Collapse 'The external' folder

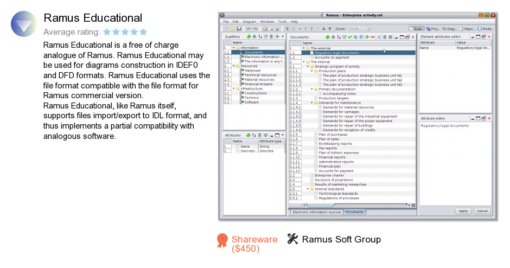[x=304, y=48]
